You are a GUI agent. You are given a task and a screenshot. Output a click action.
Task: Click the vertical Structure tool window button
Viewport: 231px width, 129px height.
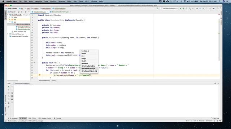(x=6, y=100)
